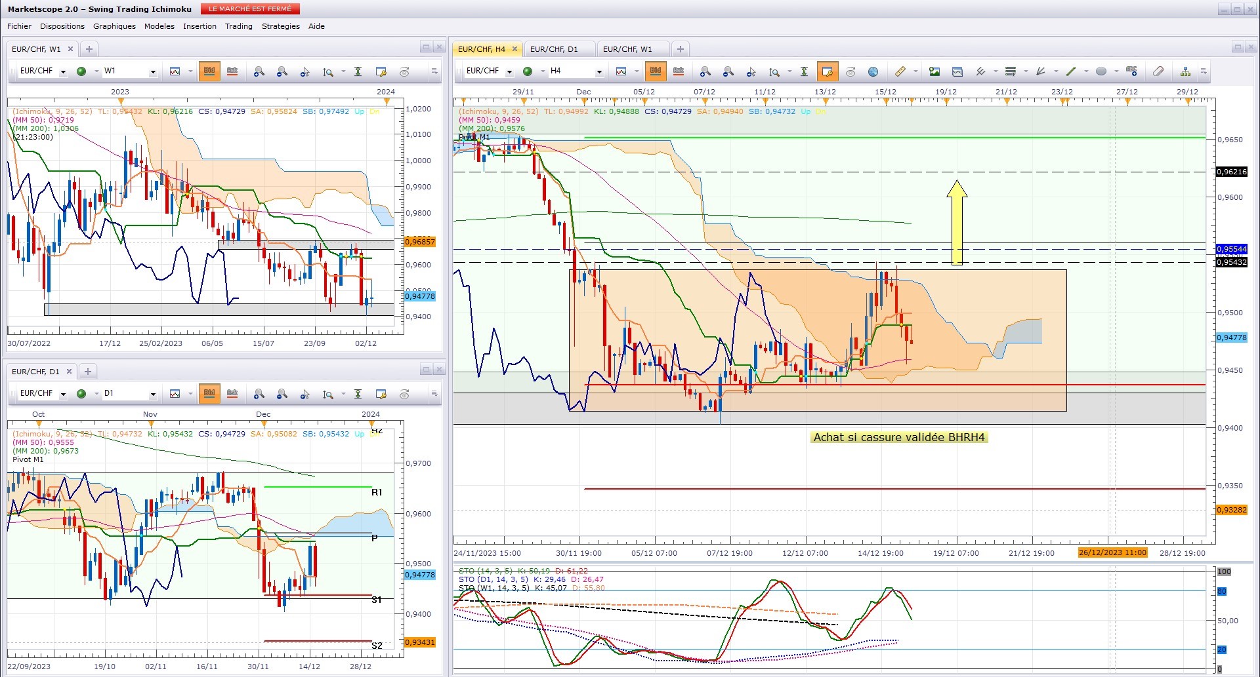Click vertical autoscale icon in D1 toolbar
1260x677 pixels.
click(x=358, y=393)
